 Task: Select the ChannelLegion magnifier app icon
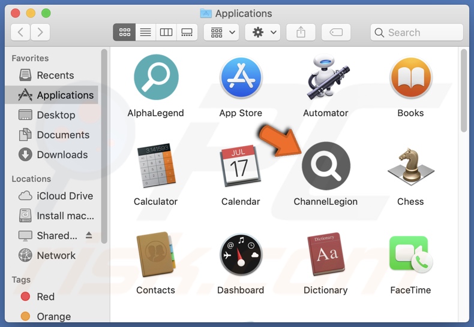pyautogui.click(x=326, y=166)
